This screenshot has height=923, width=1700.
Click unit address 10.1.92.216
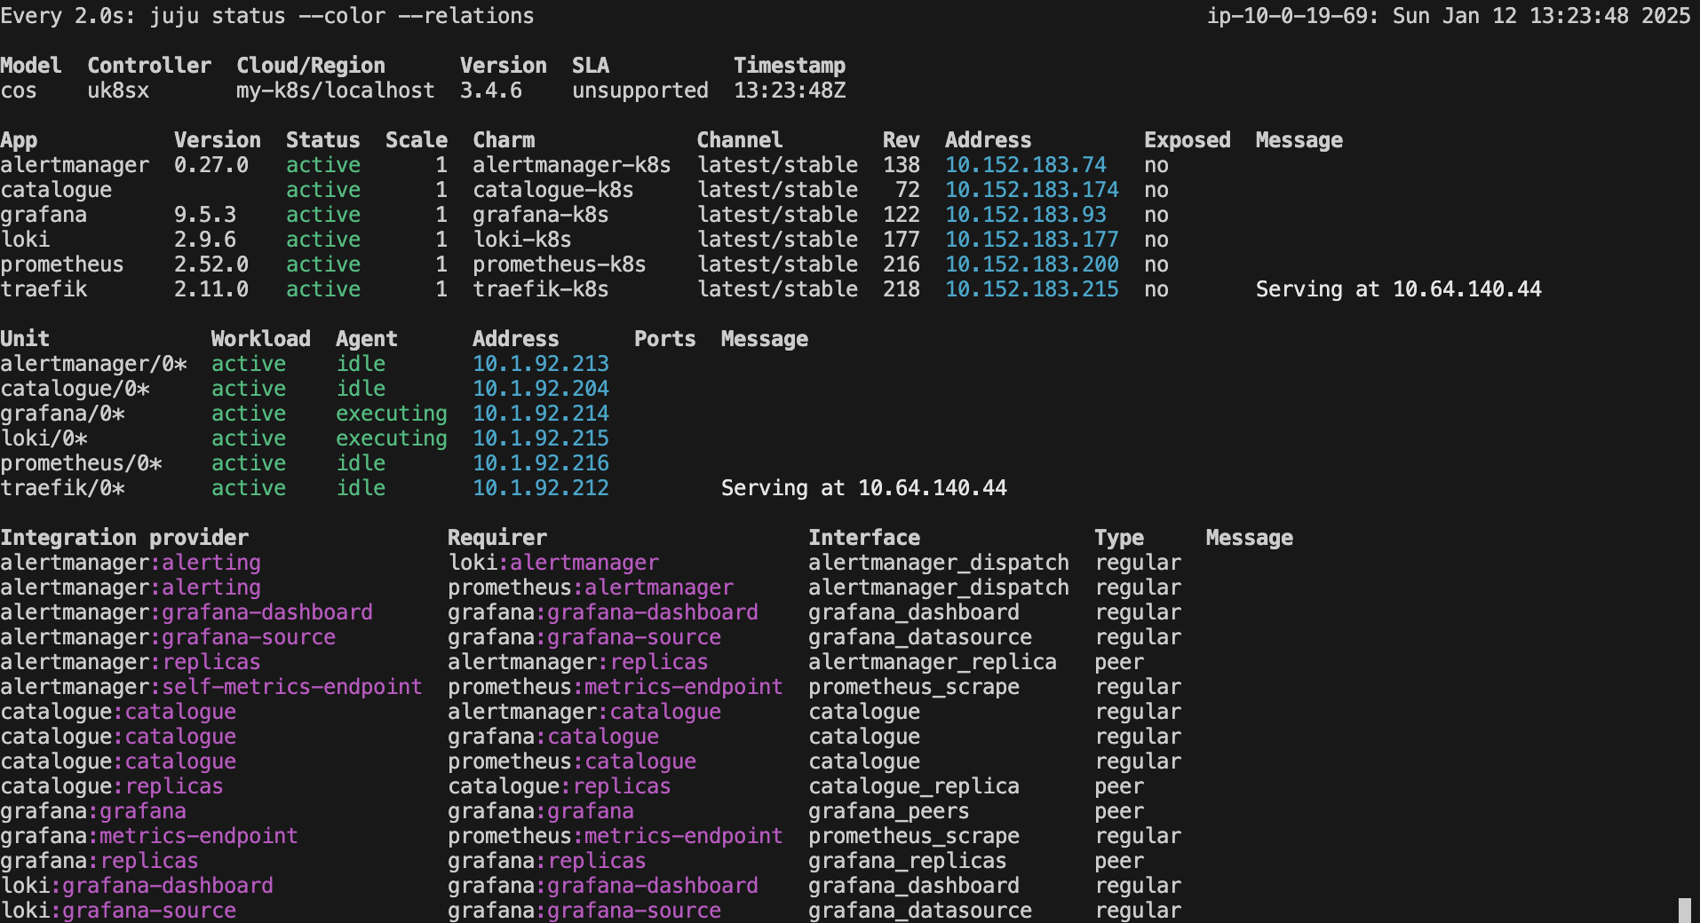point(541,463)
